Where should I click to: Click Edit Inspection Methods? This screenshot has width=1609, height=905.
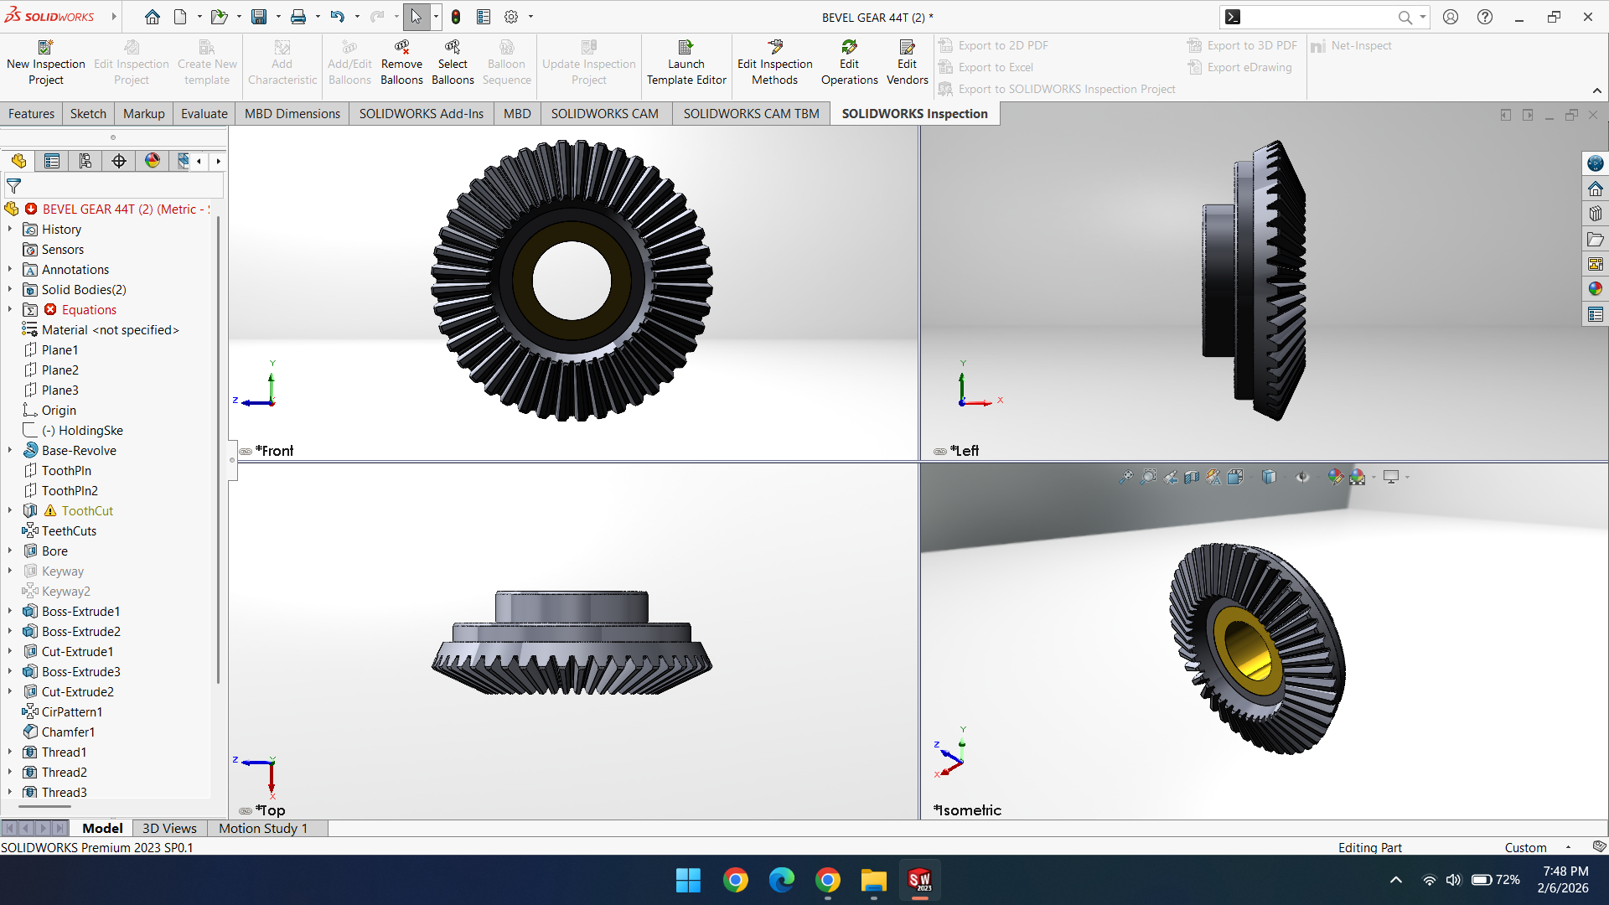(x=774, y=63)
